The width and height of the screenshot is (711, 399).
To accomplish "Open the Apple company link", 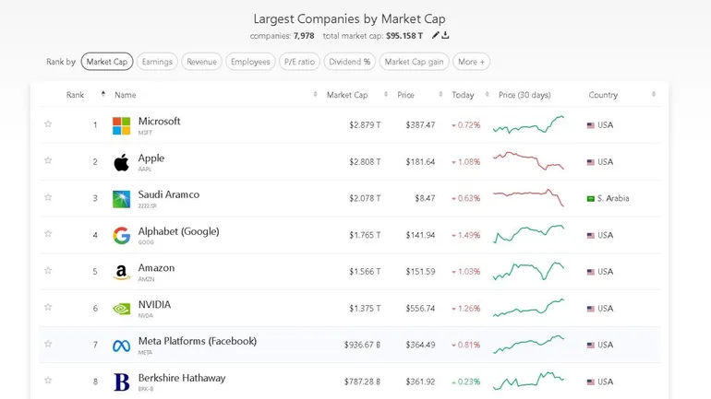I will coord(151,158).
